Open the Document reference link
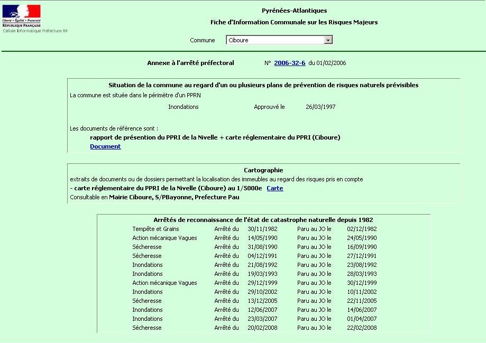The height and width of the screenshot is (343, 486). (x=105, y=146)
